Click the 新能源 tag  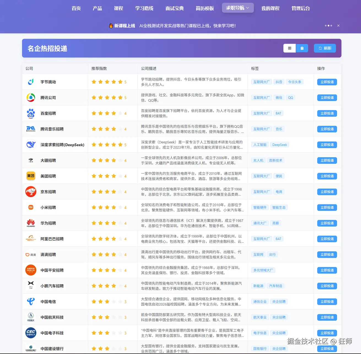click(258, 286)
